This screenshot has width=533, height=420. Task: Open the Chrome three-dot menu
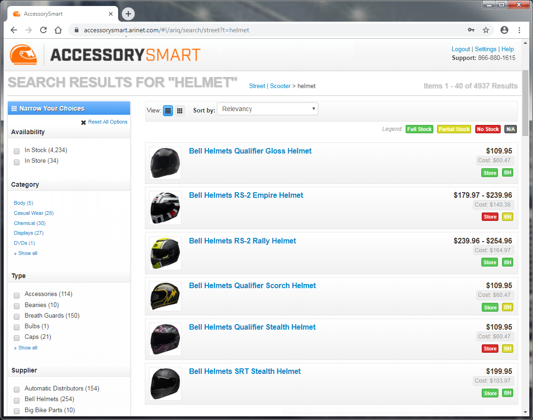(519, 30)
